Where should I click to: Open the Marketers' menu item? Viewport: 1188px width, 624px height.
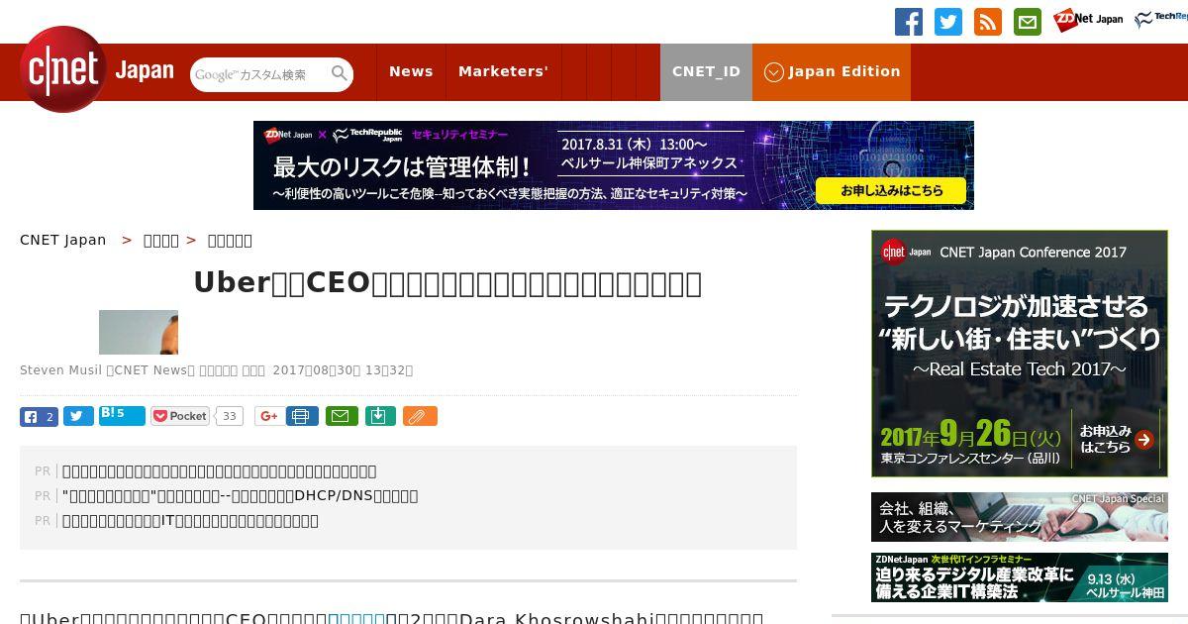(503, 71)
